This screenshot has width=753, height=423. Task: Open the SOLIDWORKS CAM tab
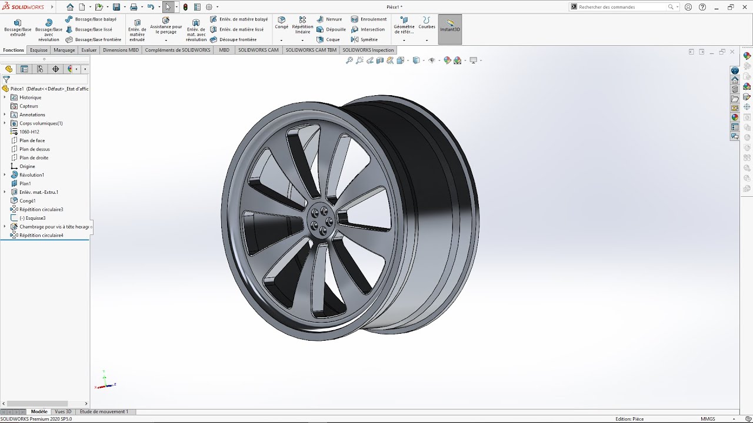pos(258,50)
